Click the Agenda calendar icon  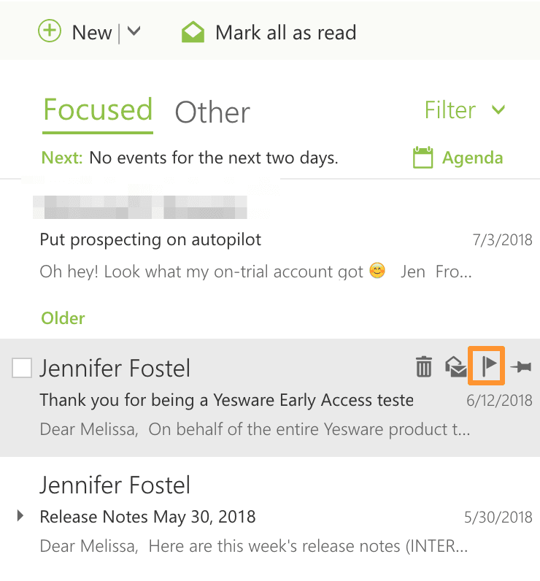(x=423, y=158)
